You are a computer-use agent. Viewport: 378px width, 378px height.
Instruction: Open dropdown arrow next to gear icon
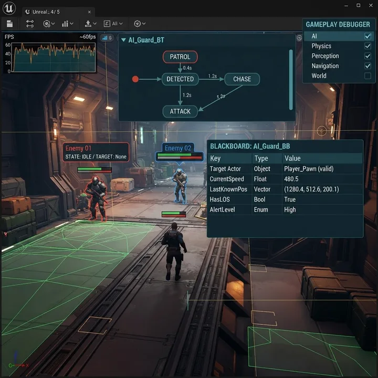coord(144,24)
